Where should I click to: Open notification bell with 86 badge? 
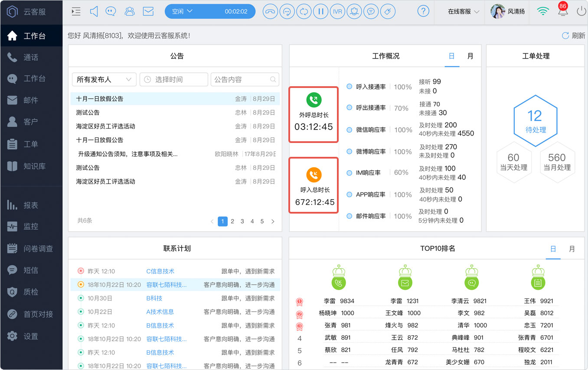pyautogui.click(x=563, y=10)
